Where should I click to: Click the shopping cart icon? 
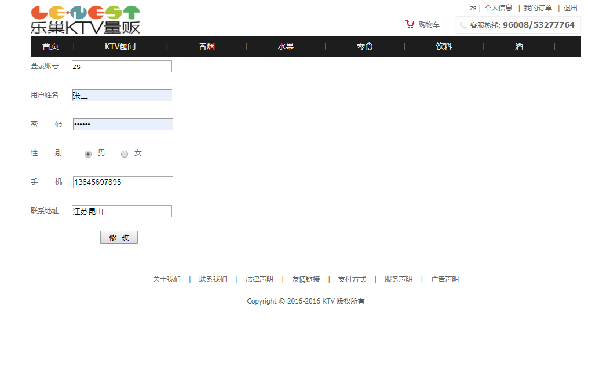(410, 24)
